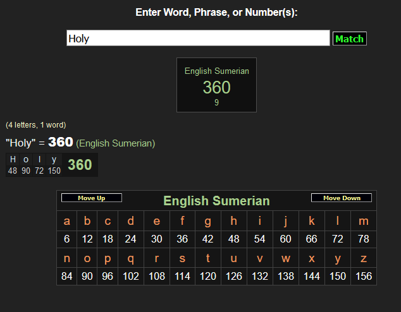Click letter l in cipher table

click(x=338, y=221)
